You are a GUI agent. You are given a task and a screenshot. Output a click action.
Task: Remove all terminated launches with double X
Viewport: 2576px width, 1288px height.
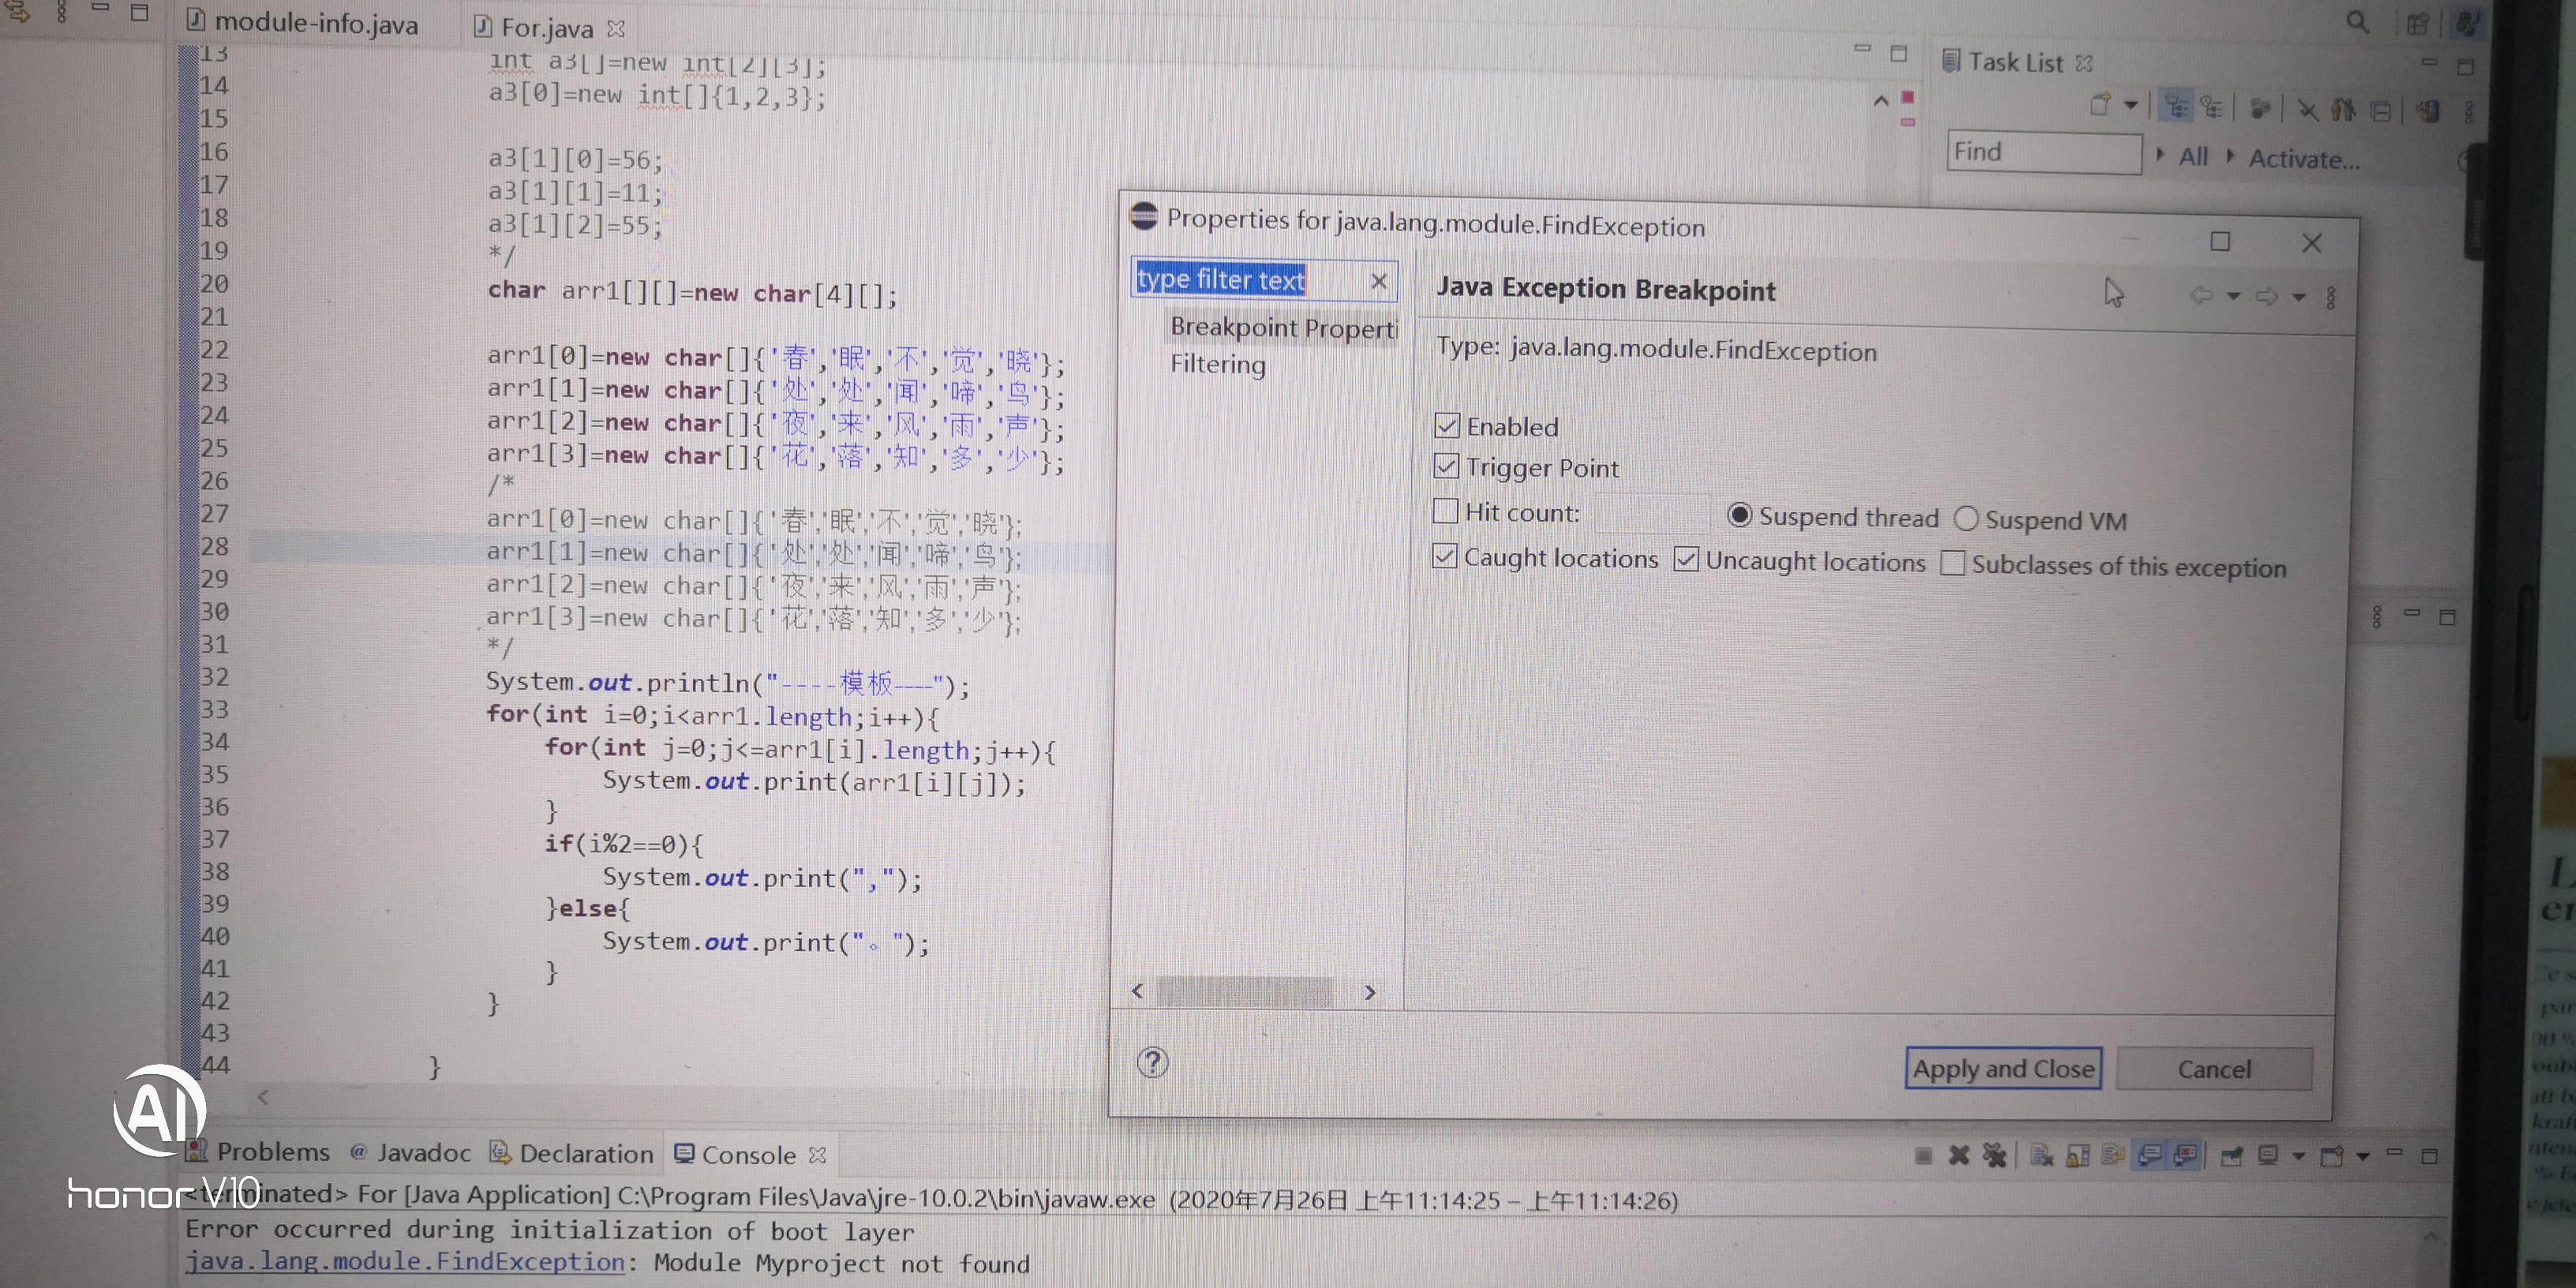click(x=1995, y=1155)
